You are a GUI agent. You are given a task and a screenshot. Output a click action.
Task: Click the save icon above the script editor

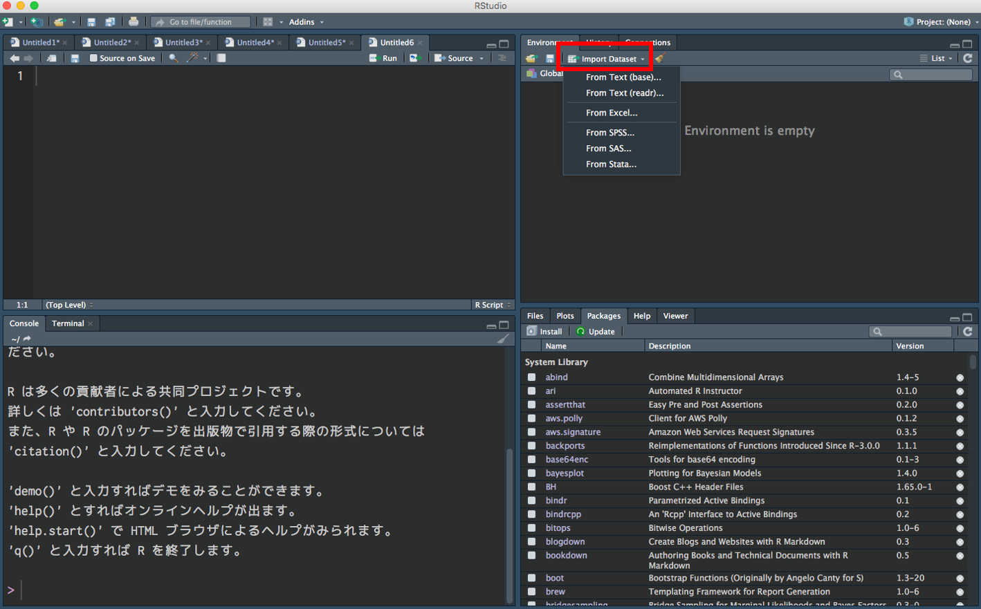pos(75,58)
